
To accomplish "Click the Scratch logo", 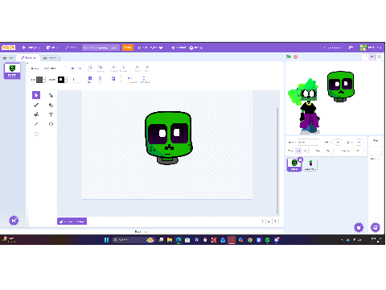I will (x=8, y=48).
